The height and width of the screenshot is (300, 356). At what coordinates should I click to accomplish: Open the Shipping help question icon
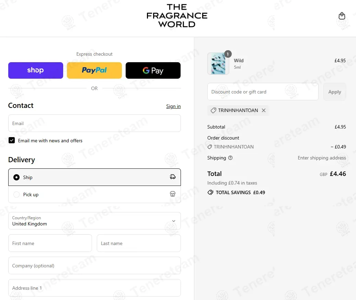coord(230,158)
